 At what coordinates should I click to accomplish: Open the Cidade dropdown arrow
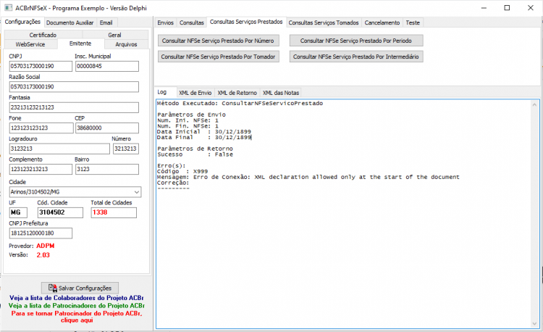pos(137,191)
